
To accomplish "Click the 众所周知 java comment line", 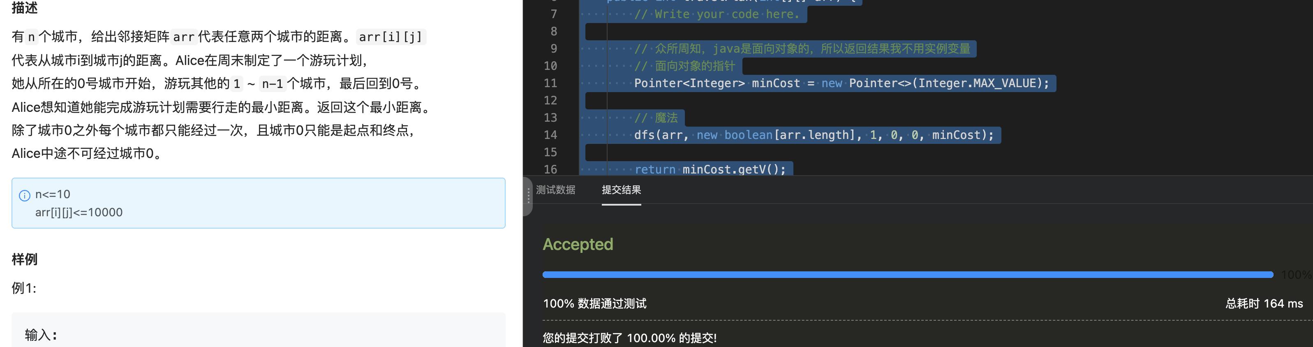I will [802, 49].
